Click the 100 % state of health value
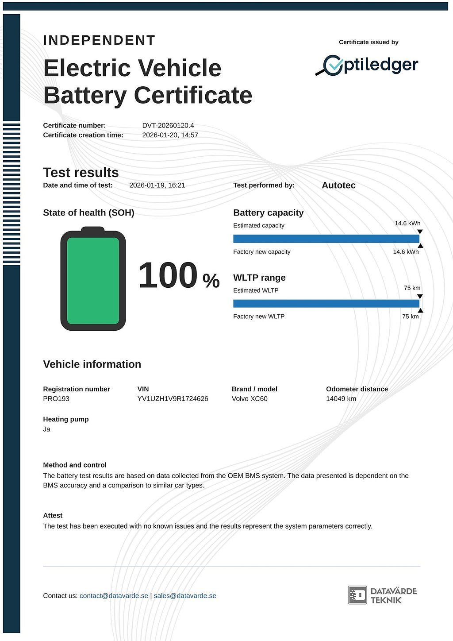453x641 pixels. (179, 276)
